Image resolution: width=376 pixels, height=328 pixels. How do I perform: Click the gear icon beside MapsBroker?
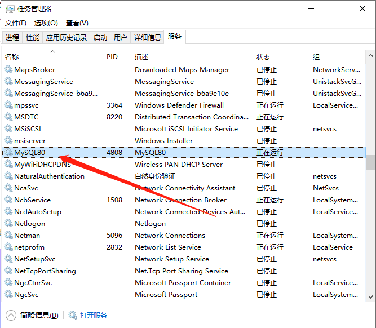click(x=8, y=69)
